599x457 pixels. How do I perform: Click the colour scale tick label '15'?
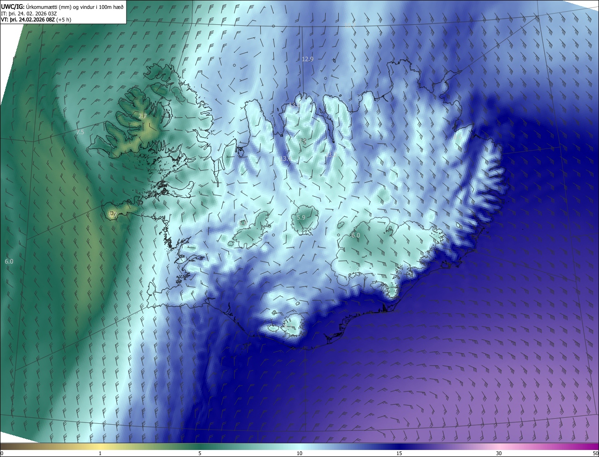pyautogui.click(x=399, y=453)
